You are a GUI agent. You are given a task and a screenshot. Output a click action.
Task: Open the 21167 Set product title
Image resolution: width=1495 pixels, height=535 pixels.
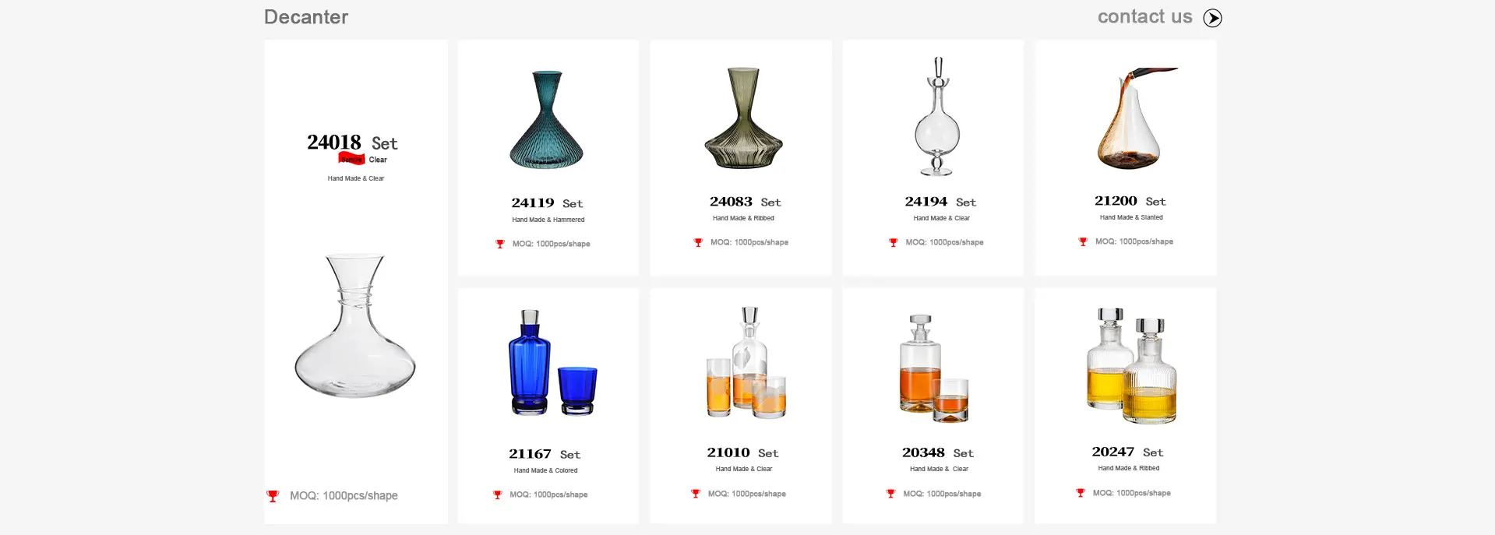[545, 454]
